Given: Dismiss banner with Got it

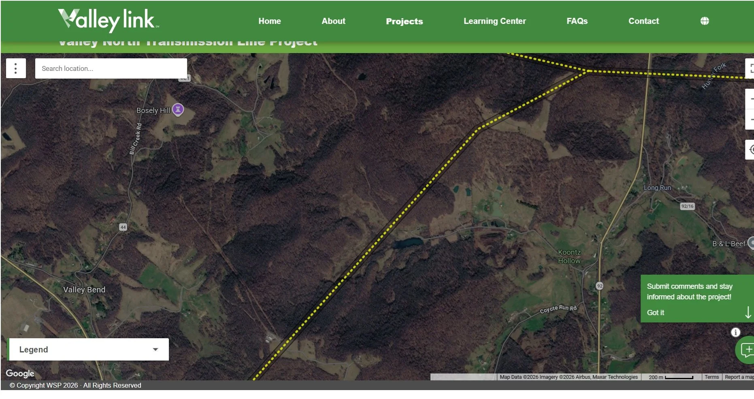Looking at the screenshot, I should pos(655,313).
